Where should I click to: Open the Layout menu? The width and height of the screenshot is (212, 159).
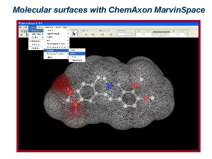[x=58, y=27]
